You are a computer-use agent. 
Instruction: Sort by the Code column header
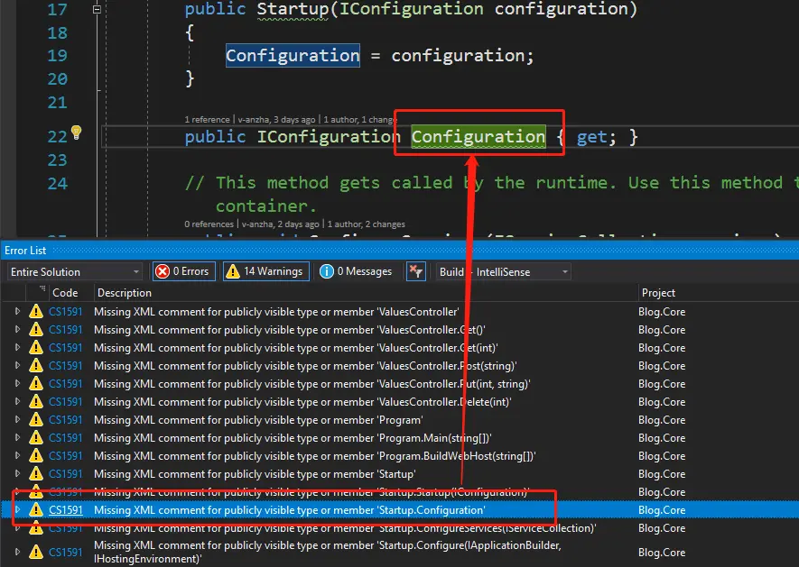click(65, 293)
